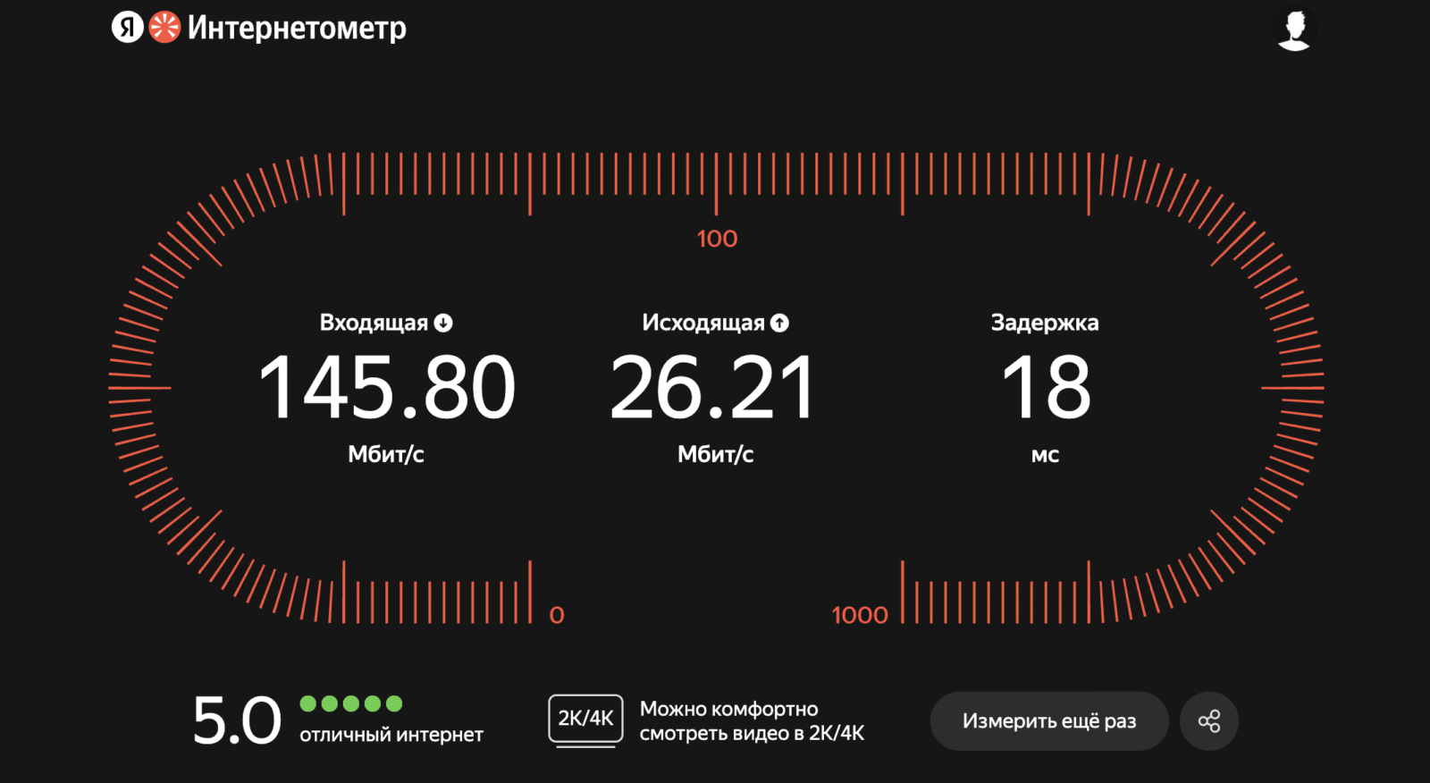Viewport: 1430px width, 783px height.
Task: Click the Yandex "Я" logo icon
Action: point(127,28)
